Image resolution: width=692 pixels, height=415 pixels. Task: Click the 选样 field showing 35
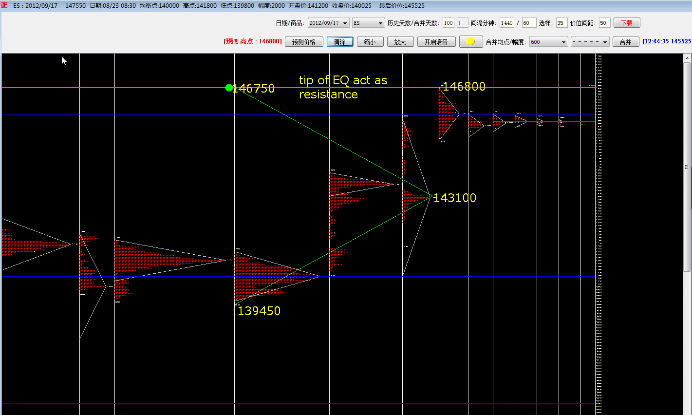click(562, 23)
